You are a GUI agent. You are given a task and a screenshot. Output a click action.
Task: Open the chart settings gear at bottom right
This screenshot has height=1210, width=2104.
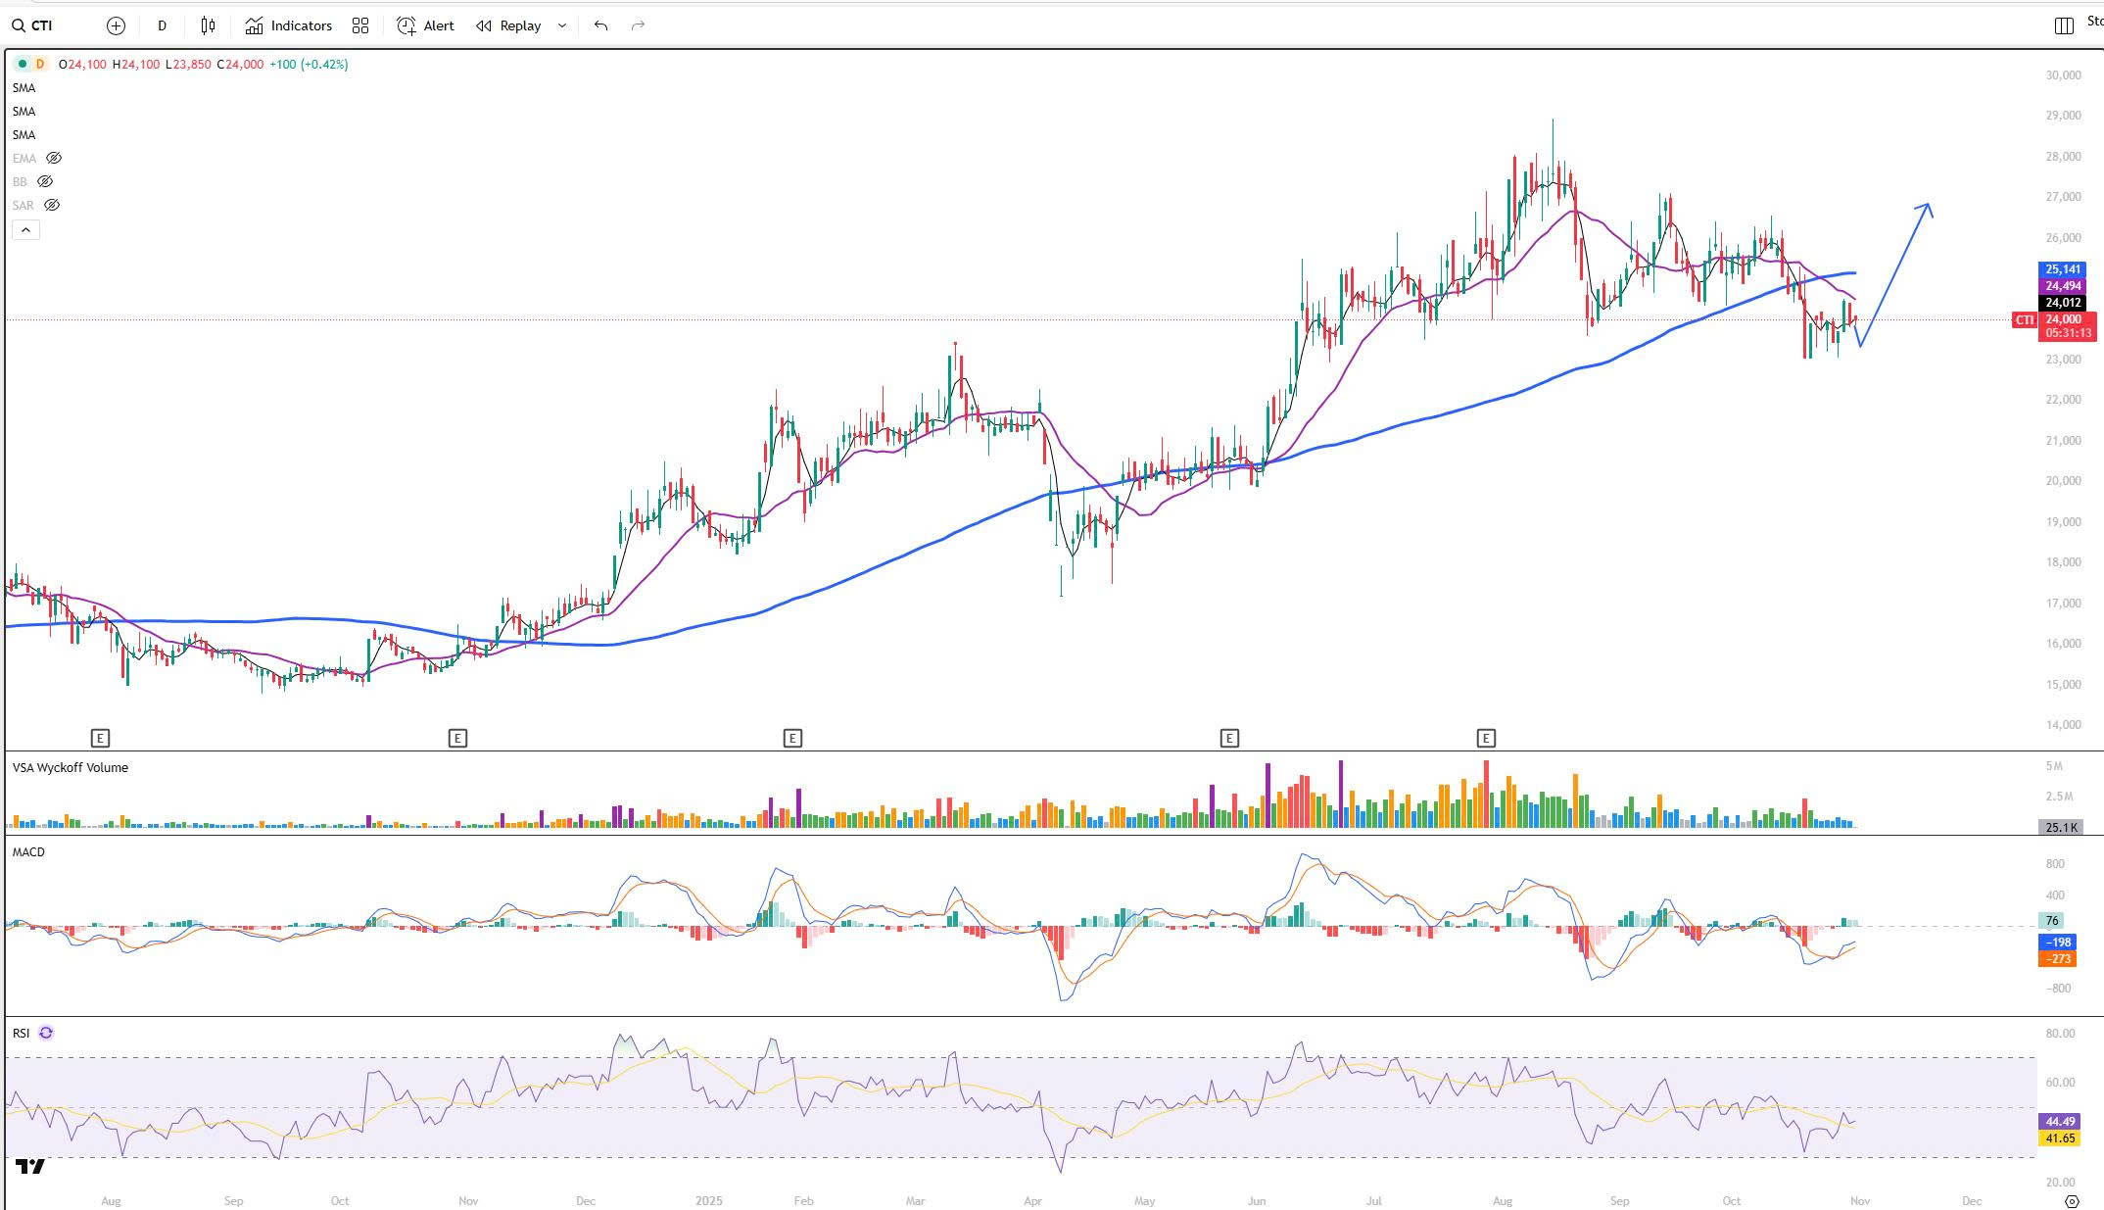2071,1201
